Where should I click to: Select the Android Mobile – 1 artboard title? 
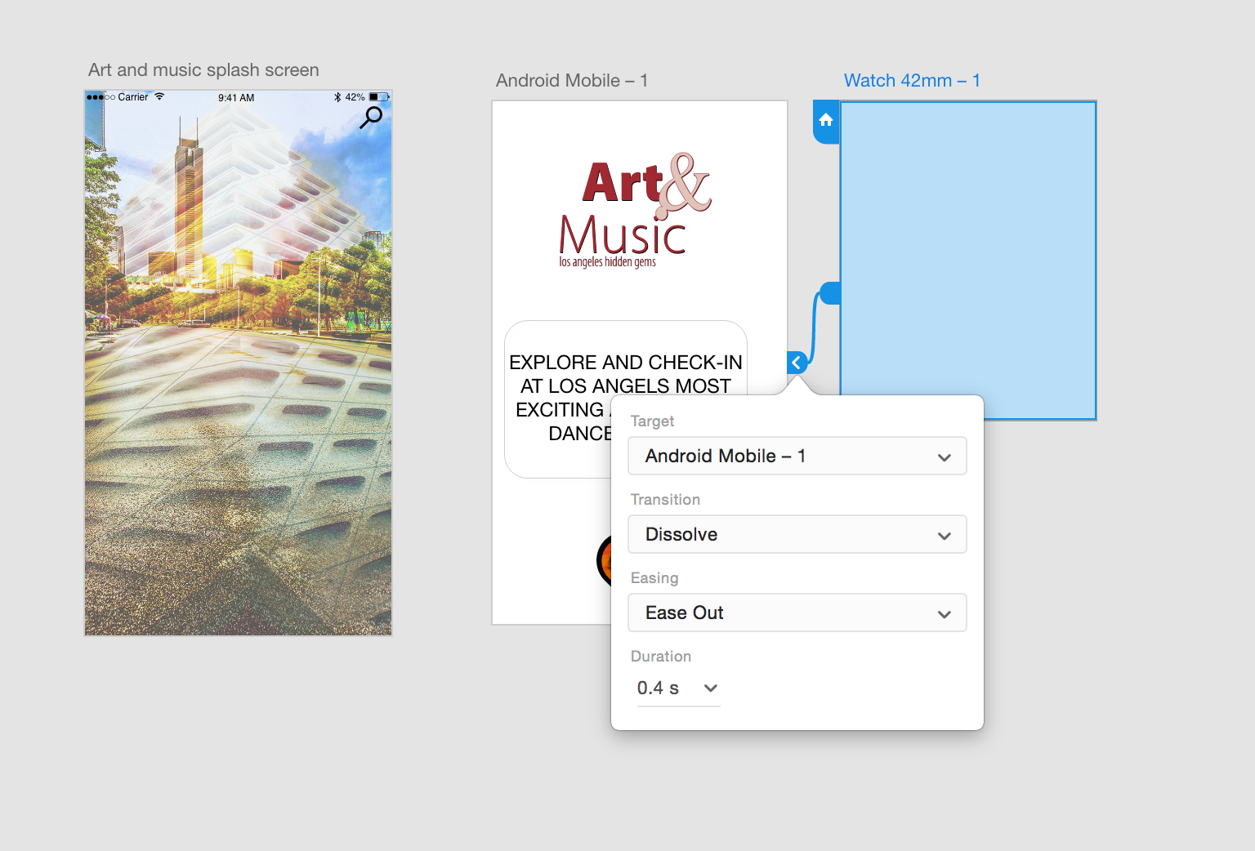571,80
